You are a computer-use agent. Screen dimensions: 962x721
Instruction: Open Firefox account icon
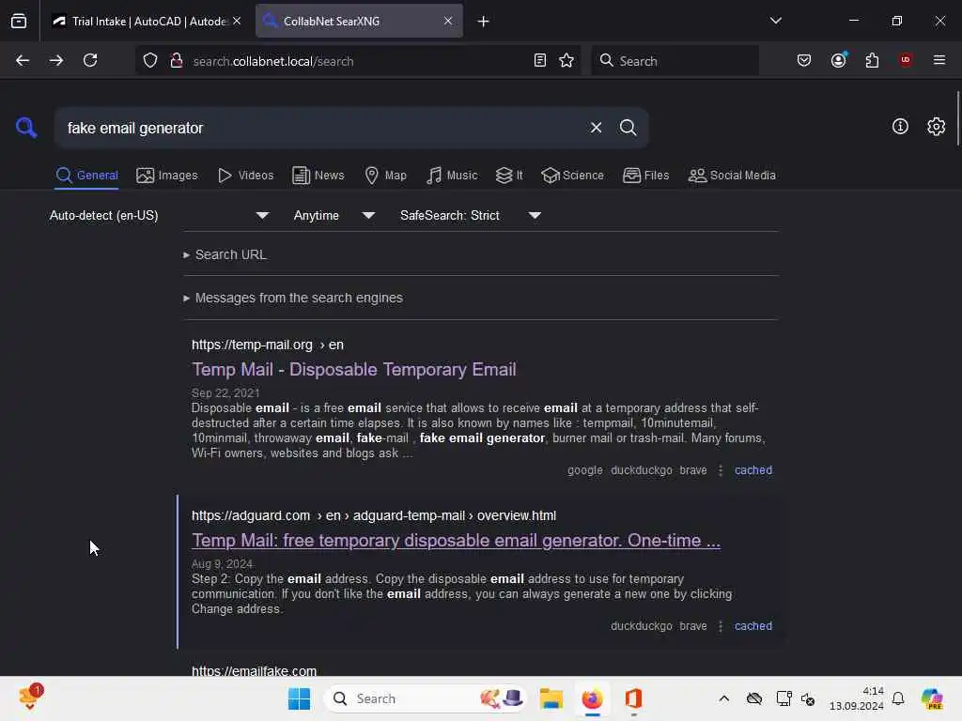[x=839, y=60]
